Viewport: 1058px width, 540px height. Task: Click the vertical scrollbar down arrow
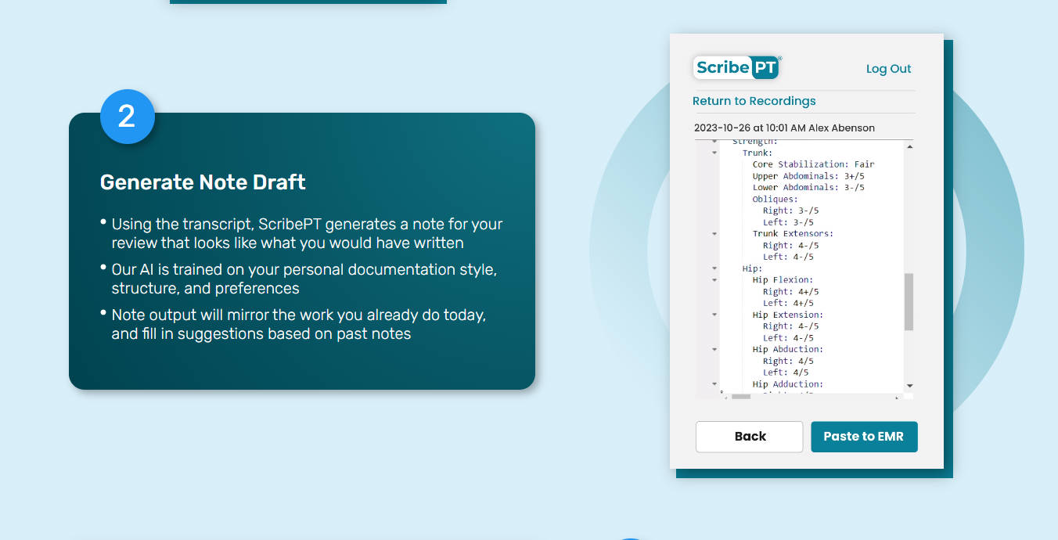click(x=909, y=386)
